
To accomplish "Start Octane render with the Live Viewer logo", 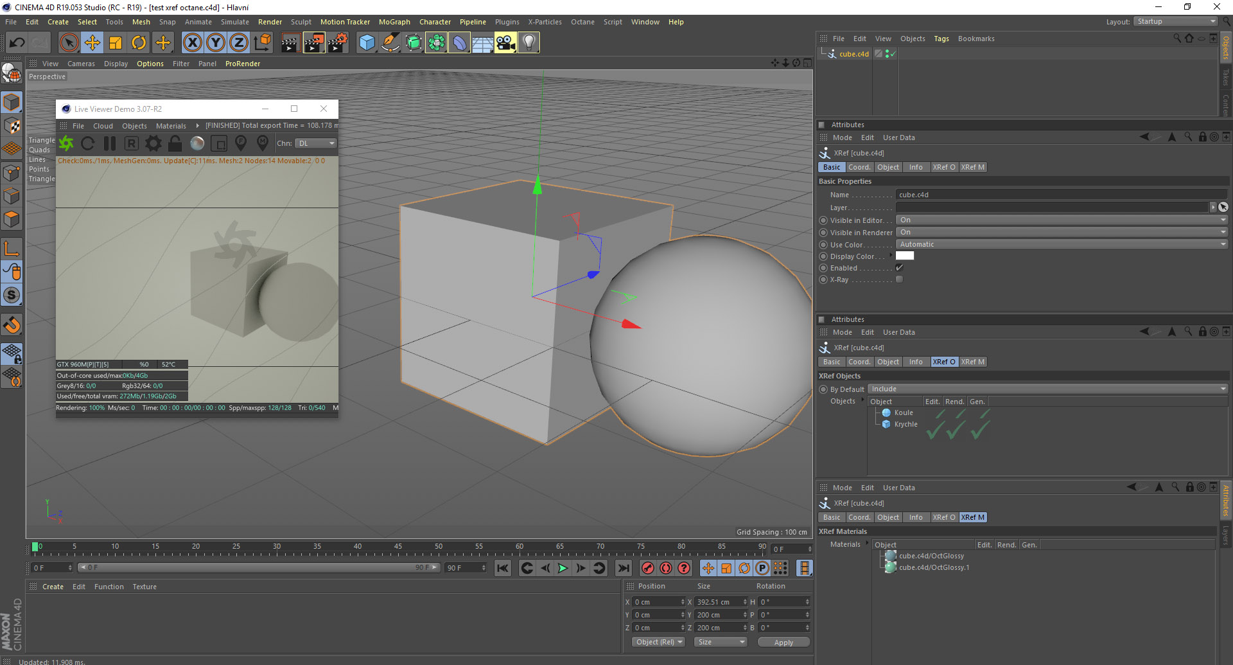I will click(x=66, y=143).
